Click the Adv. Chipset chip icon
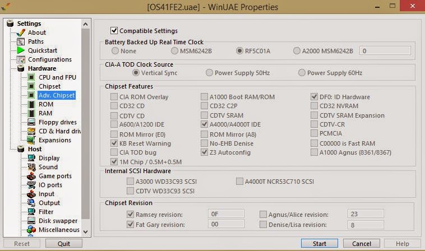The image size is (425, 251). point(31,95)
